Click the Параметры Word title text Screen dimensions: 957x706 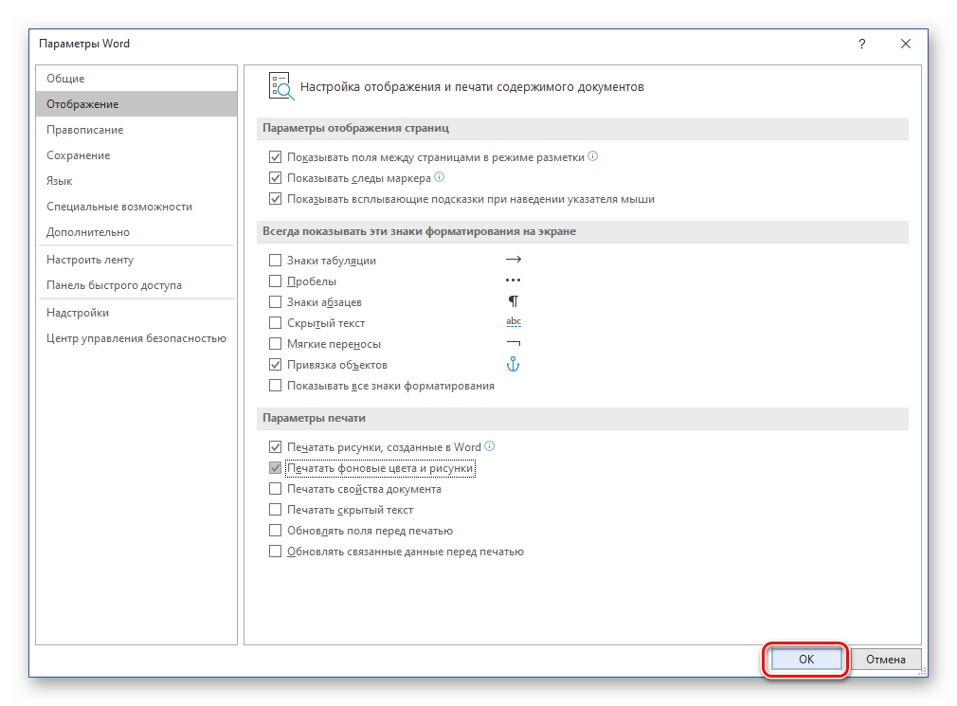(x=84, y=44)
